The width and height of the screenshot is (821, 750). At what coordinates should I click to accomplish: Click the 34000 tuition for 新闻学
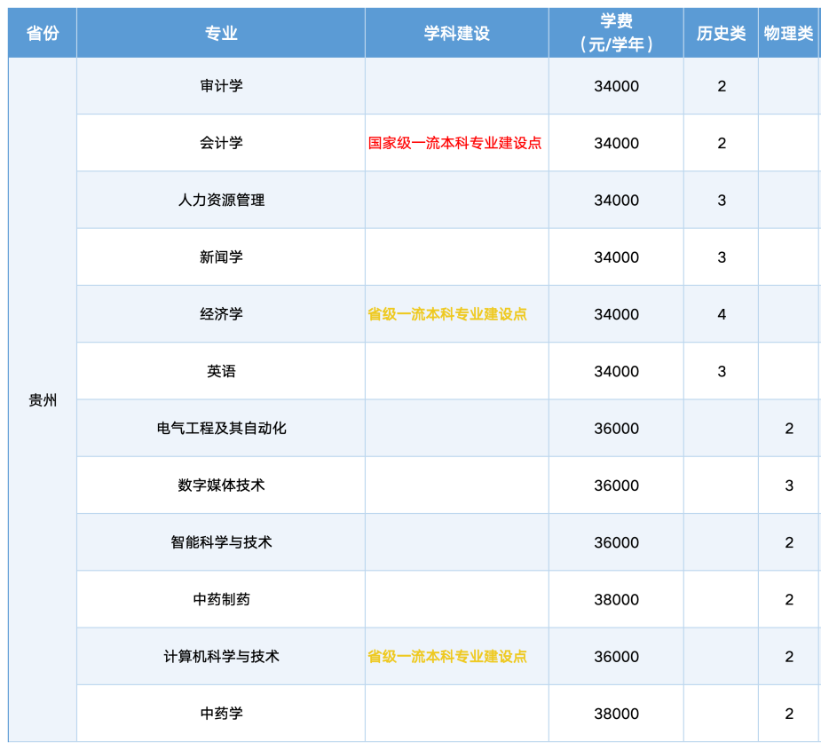616,257
